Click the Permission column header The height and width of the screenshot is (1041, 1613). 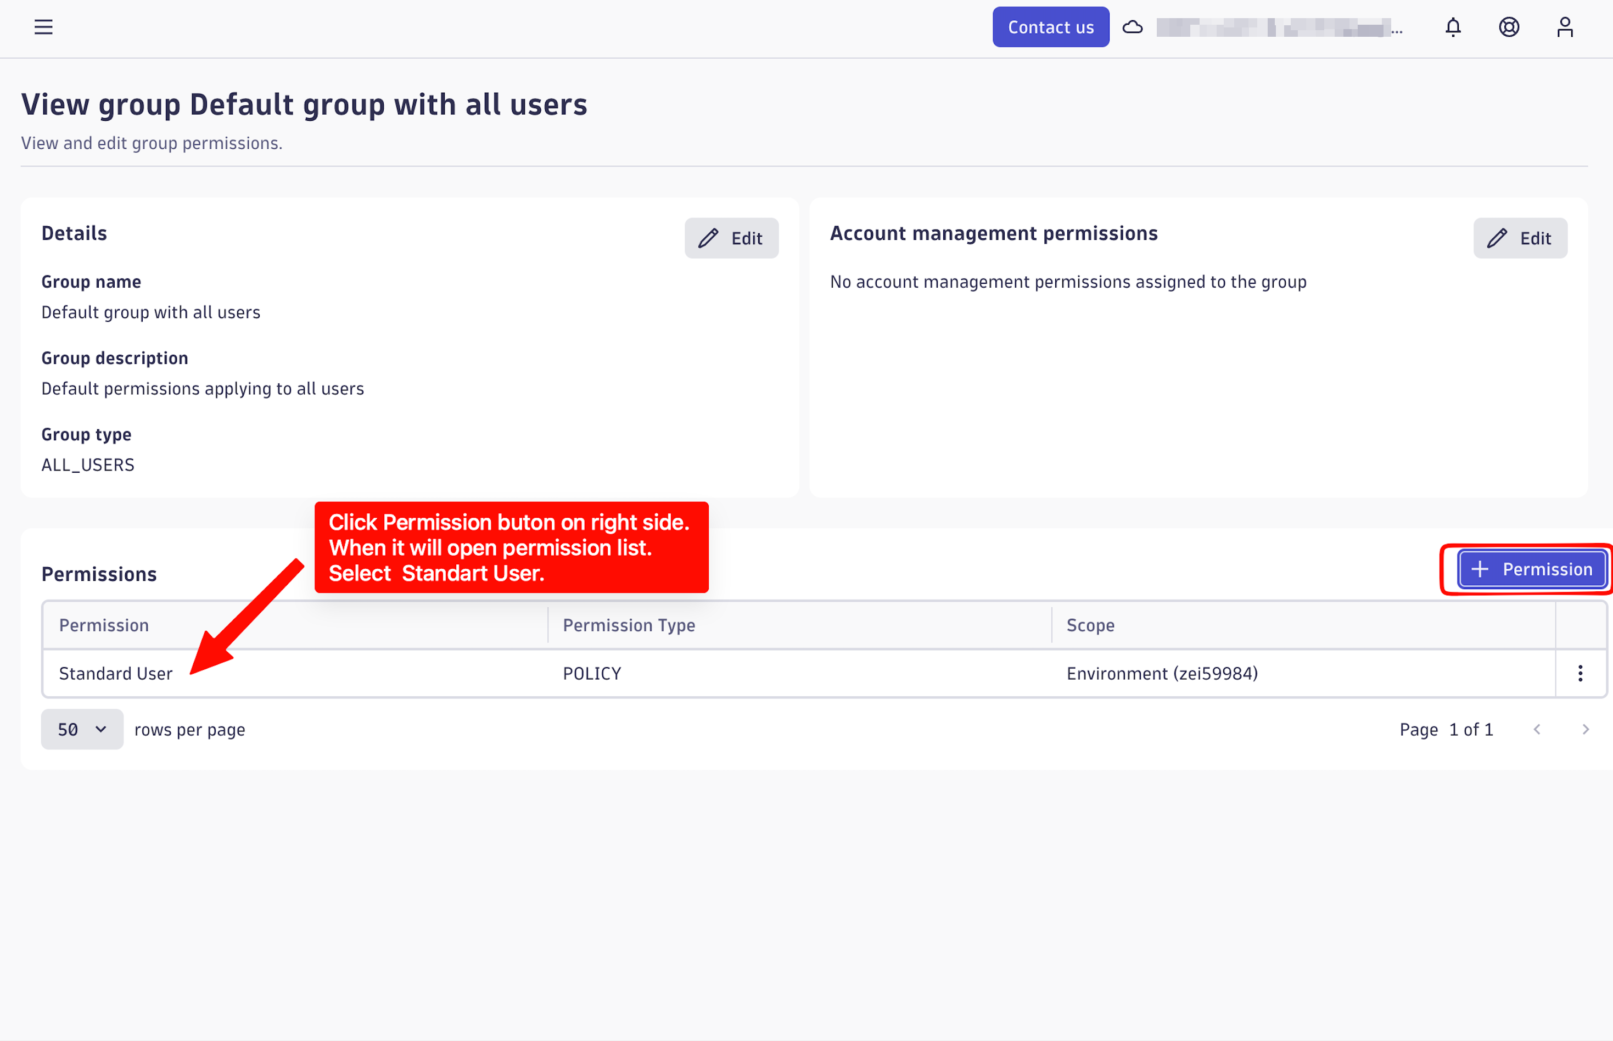click(295, 625)
